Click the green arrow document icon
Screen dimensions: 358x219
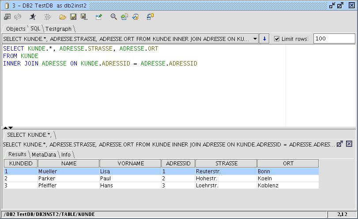pos(124,17)
